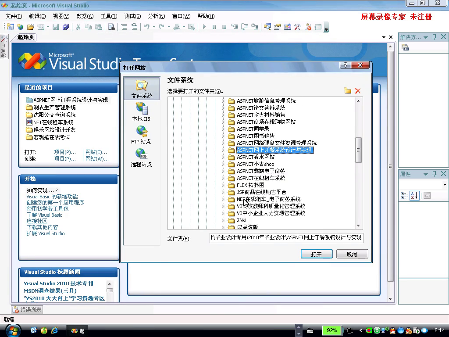
Task: Open the 错误列表 panel tab
Action: [x=28, y=310]
